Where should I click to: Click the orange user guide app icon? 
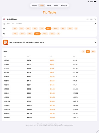(6, 42)
